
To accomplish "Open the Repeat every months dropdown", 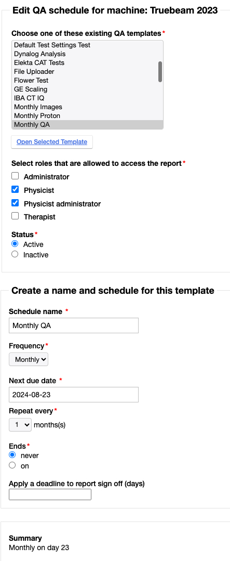I will pos(20,425).
